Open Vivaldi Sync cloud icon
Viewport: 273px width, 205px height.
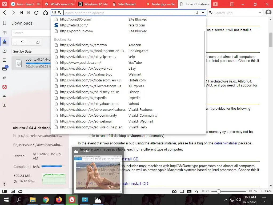coord(20,191)
